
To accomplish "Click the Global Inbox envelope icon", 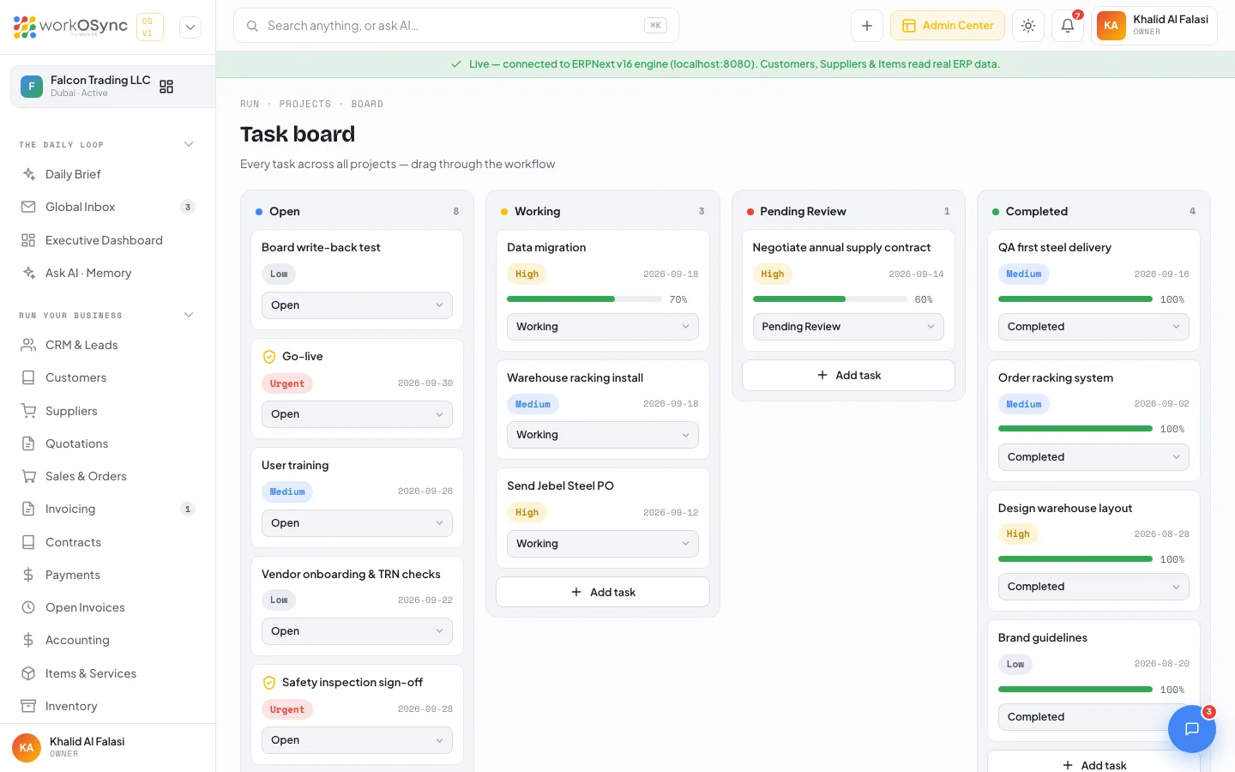I will 28,207.
